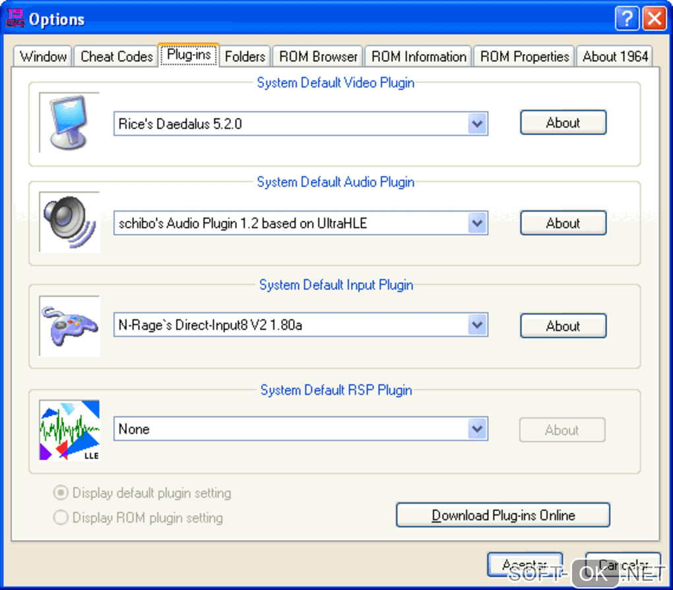This screenshot has height=590, width=673.
Task: Open the RSP Plugin dropdown arrow
Action: click(x=477, y=428)
